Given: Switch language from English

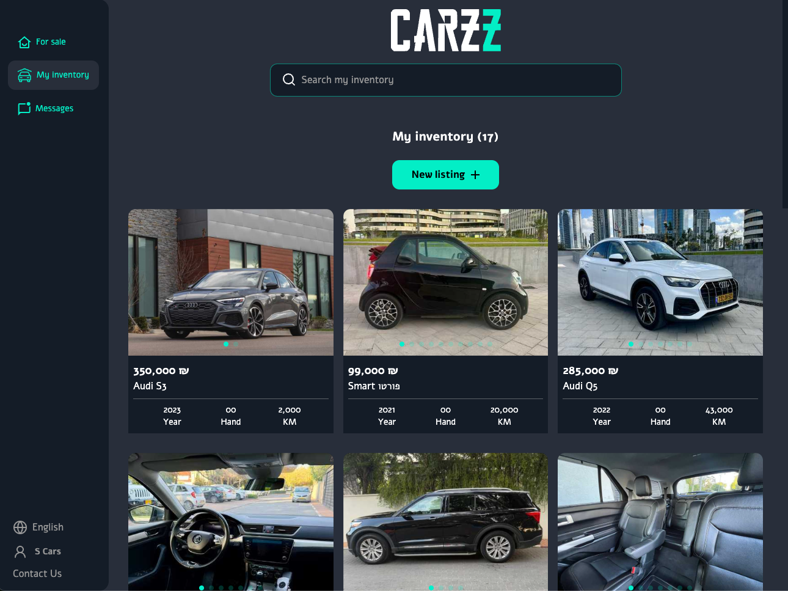Looking at the screenshot, I should coord(38,527).
